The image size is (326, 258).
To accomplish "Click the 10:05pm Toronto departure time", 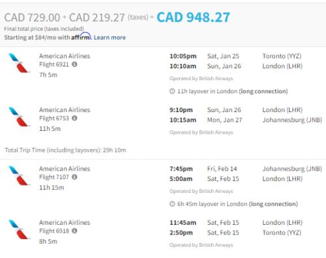I will click(183, 56).
